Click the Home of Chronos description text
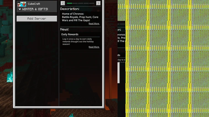The height and width of the screenshot is (117, 209). 80,17
